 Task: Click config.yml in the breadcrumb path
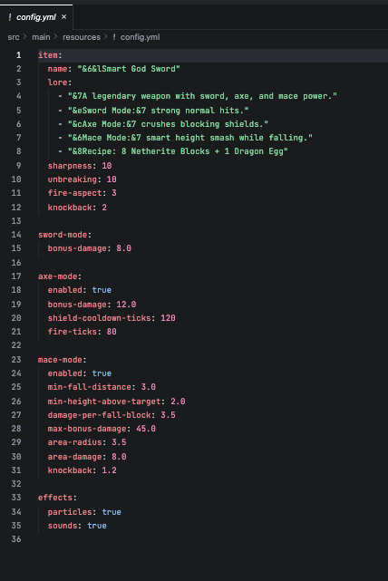141,37
